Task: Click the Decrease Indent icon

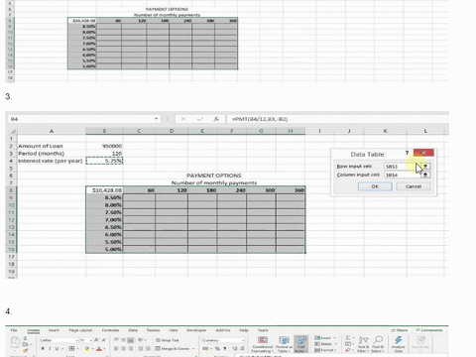Action: click(141, 348)
